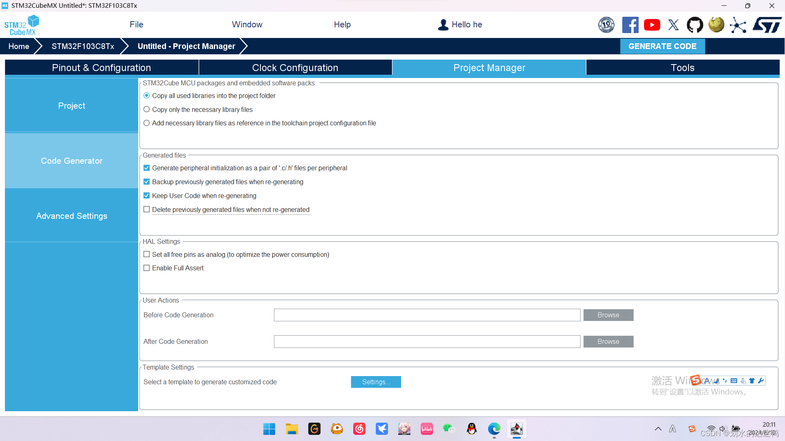The image size is (785, 441).
Task: Toggle peripheral initialization .c/.h pair checkbox
Action: click(146, 168)
